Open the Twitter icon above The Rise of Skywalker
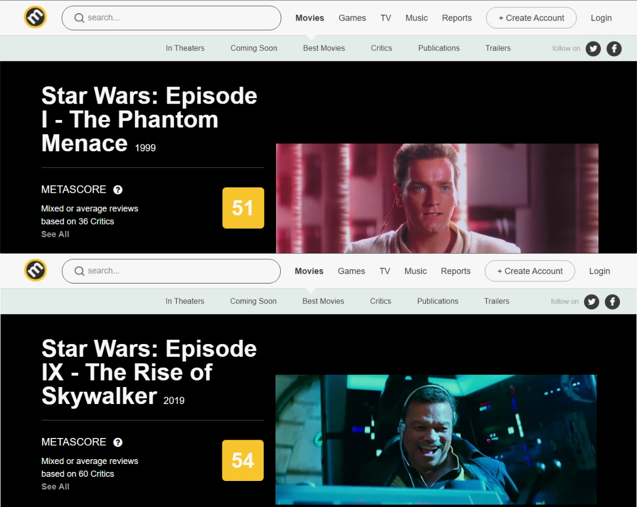The height and width of the screenshot is (507, 637). pyautogui.click(x=591, y=302)
